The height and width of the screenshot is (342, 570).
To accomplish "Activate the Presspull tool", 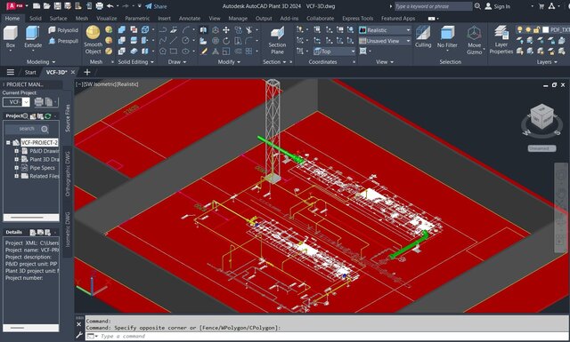I will coord(63,41).
